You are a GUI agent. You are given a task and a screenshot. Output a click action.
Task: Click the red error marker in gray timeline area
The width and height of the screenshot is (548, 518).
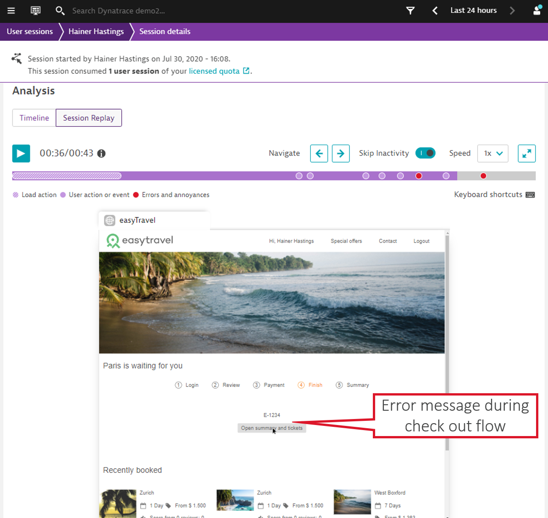point(483,176)
